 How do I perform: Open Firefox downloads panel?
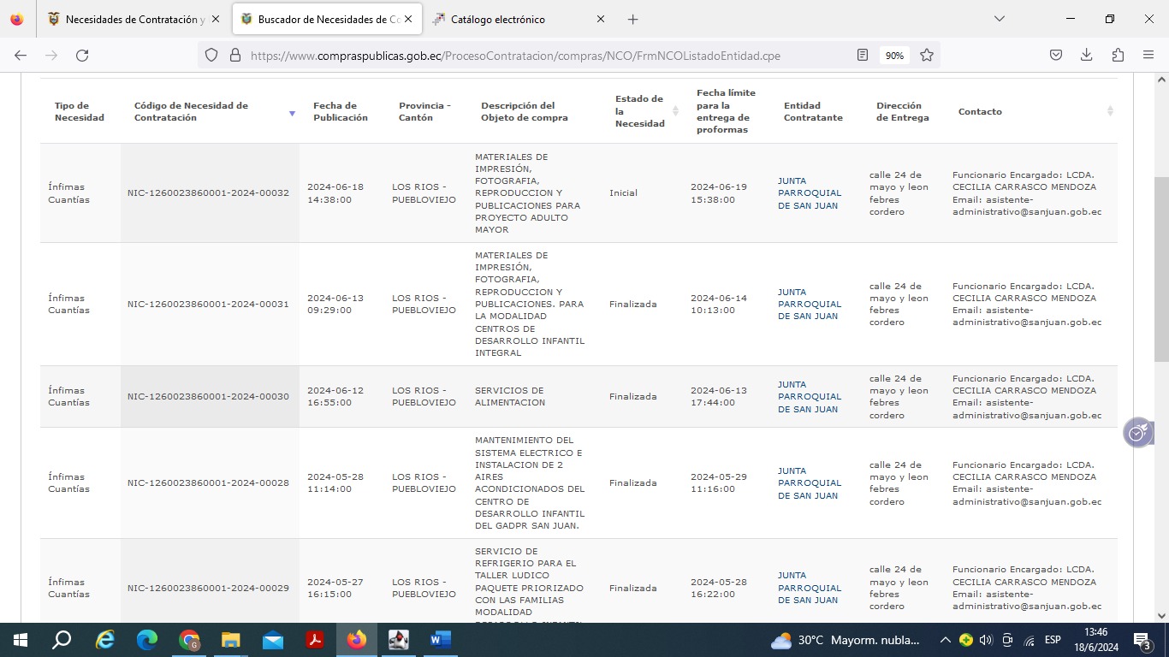[1087, 55]
